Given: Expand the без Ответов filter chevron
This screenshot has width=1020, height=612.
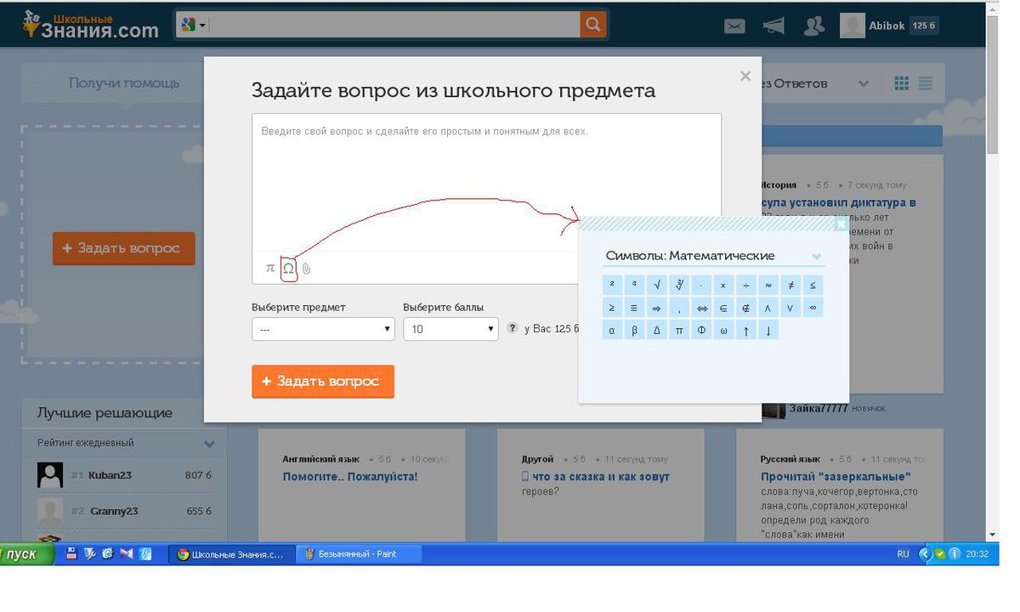Looking at the screenshot, I should (864, 83).
